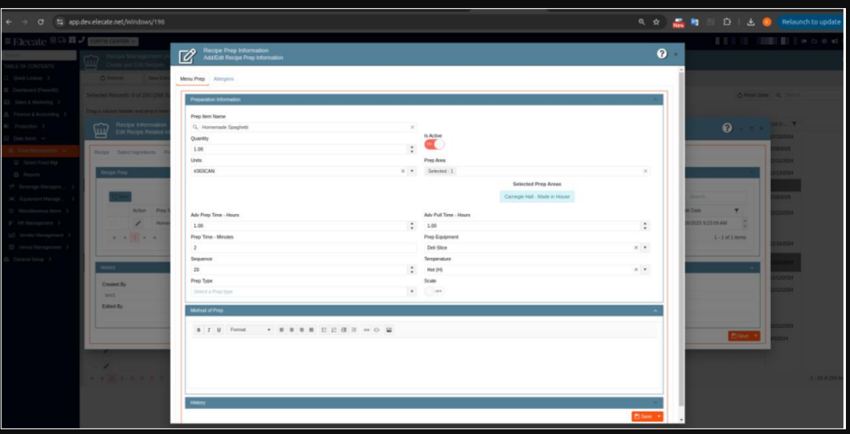Click the Prep Time - Minutes input field

coord(304,248)
